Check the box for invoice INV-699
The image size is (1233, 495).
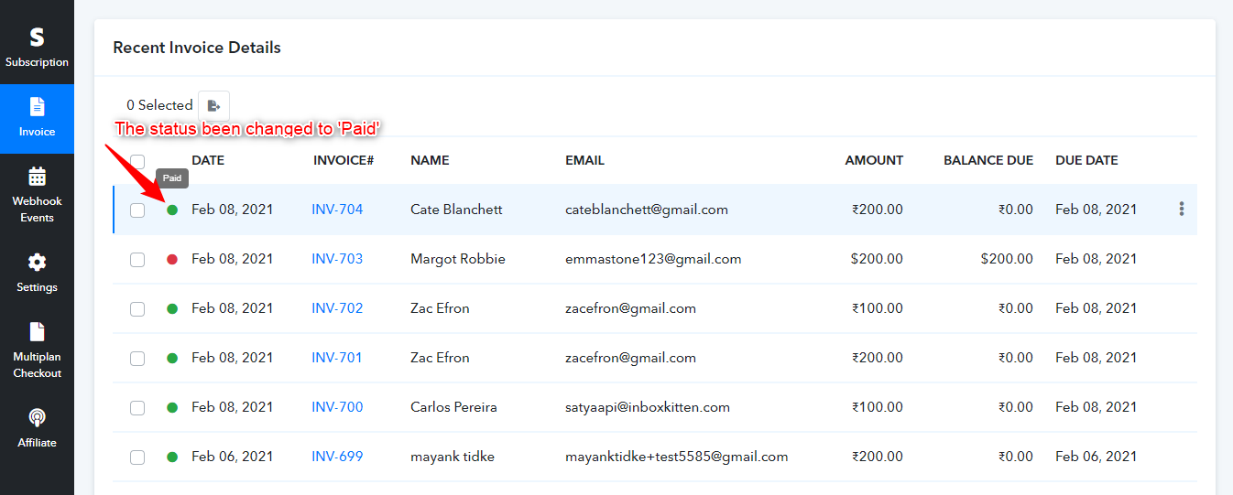coord(137,457)
